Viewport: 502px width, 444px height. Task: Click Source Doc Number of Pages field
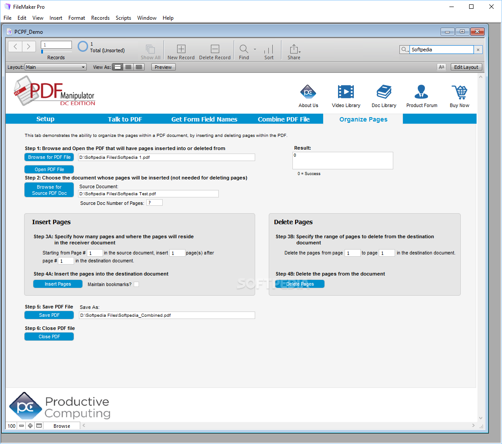tap(154, 203)
